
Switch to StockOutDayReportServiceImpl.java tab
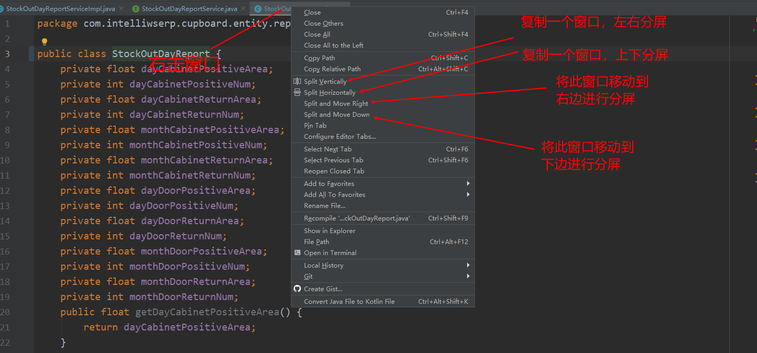[x=61, y=9]
